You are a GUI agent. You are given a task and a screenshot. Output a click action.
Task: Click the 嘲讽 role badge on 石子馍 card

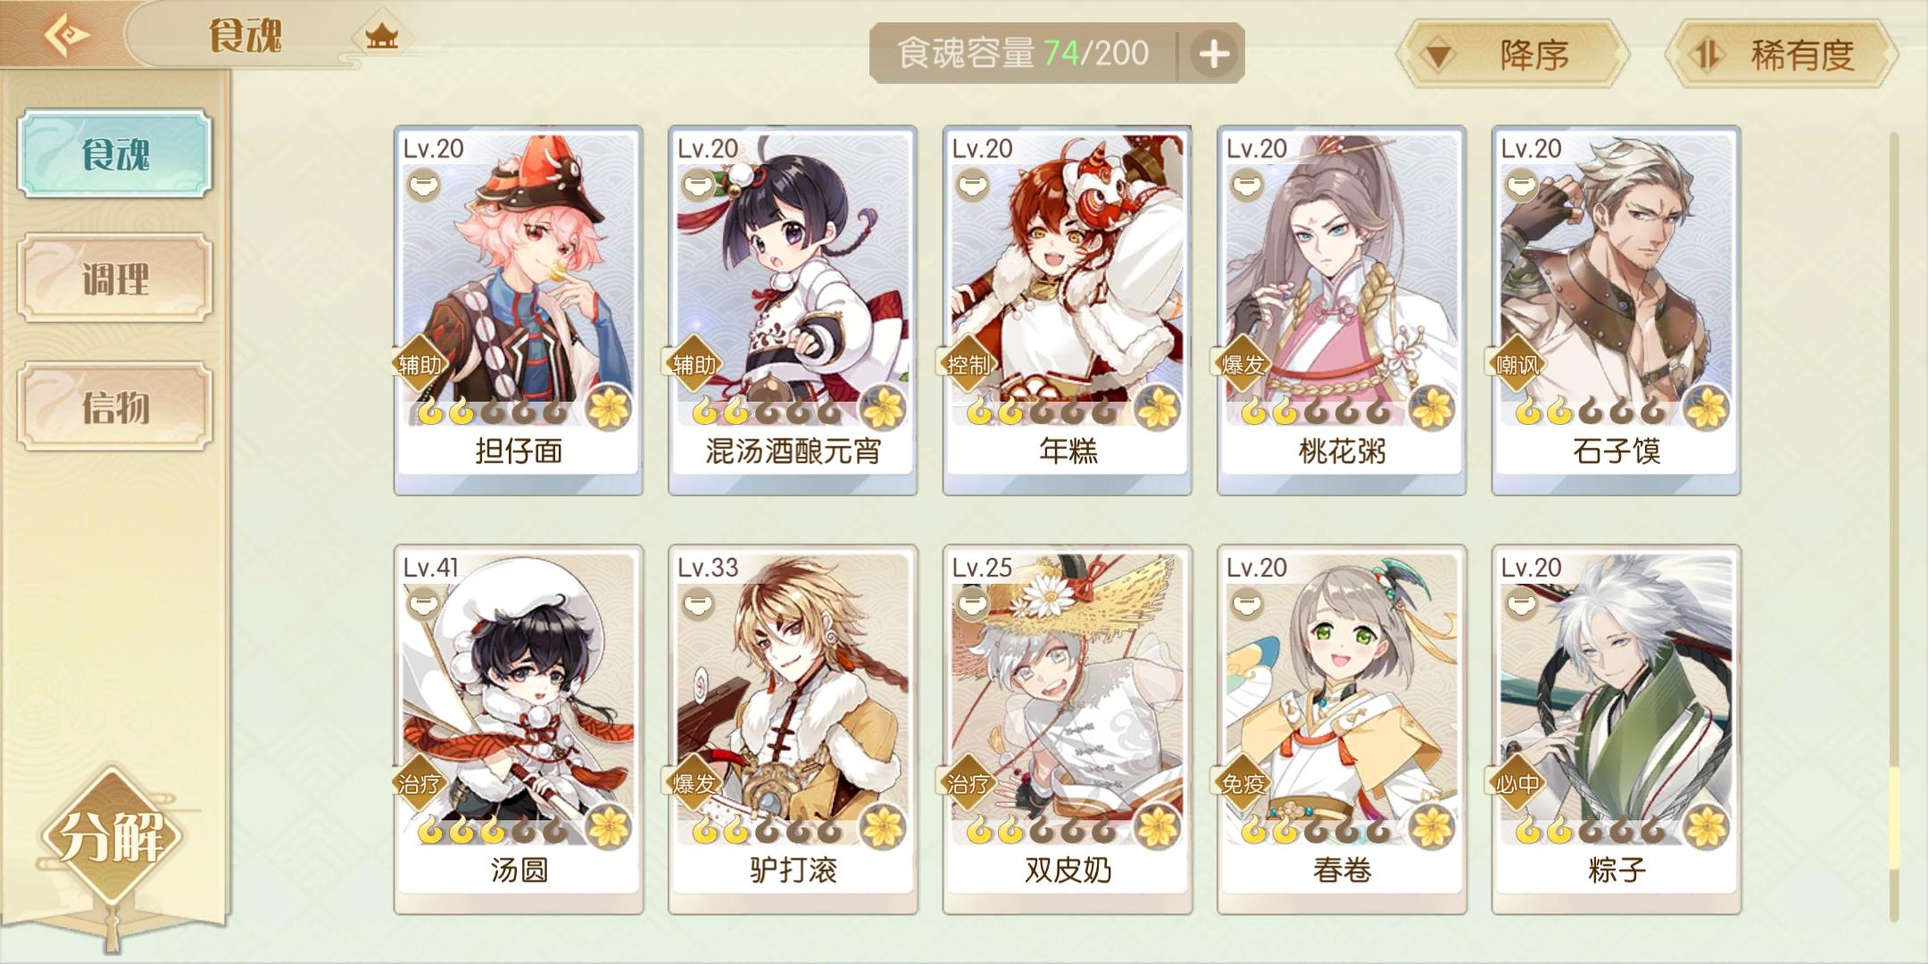point(1517,364)
